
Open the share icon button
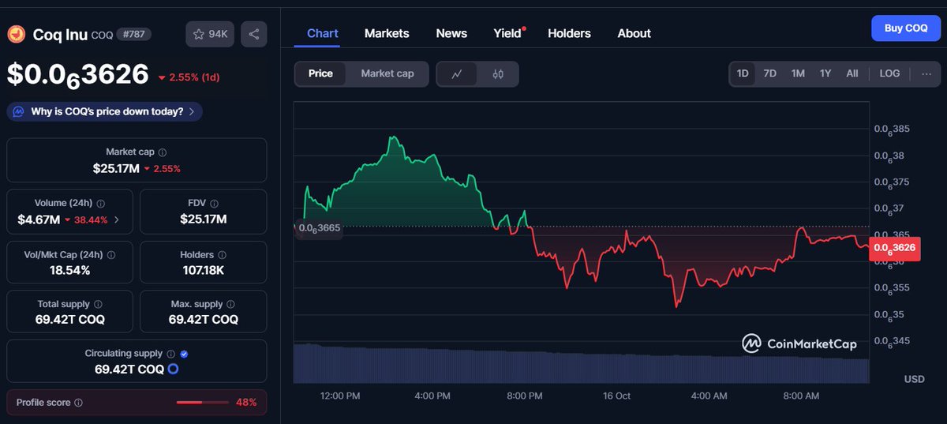click(254, 34)
